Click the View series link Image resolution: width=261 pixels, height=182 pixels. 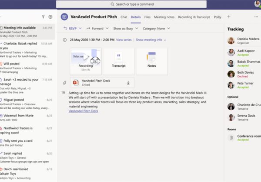pos(124,40)
